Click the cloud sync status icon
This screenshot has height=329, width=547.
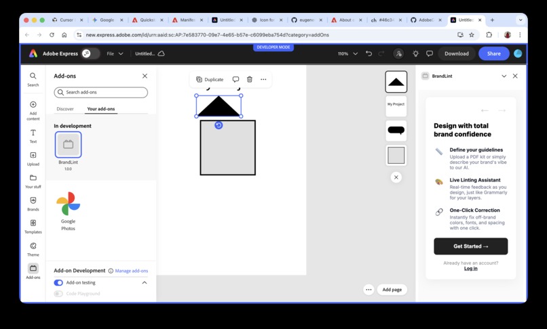161,53
